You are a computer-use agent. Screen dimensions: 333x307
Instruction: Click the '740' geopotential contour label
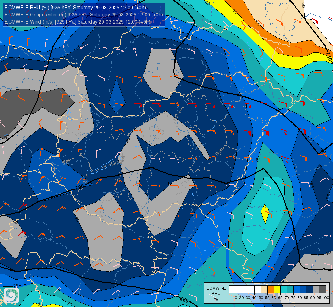coord(329,57)
